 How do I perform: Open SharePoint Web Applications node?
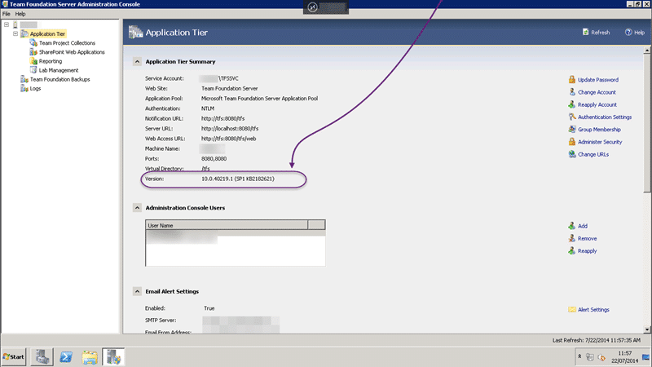tap(72, 52)
